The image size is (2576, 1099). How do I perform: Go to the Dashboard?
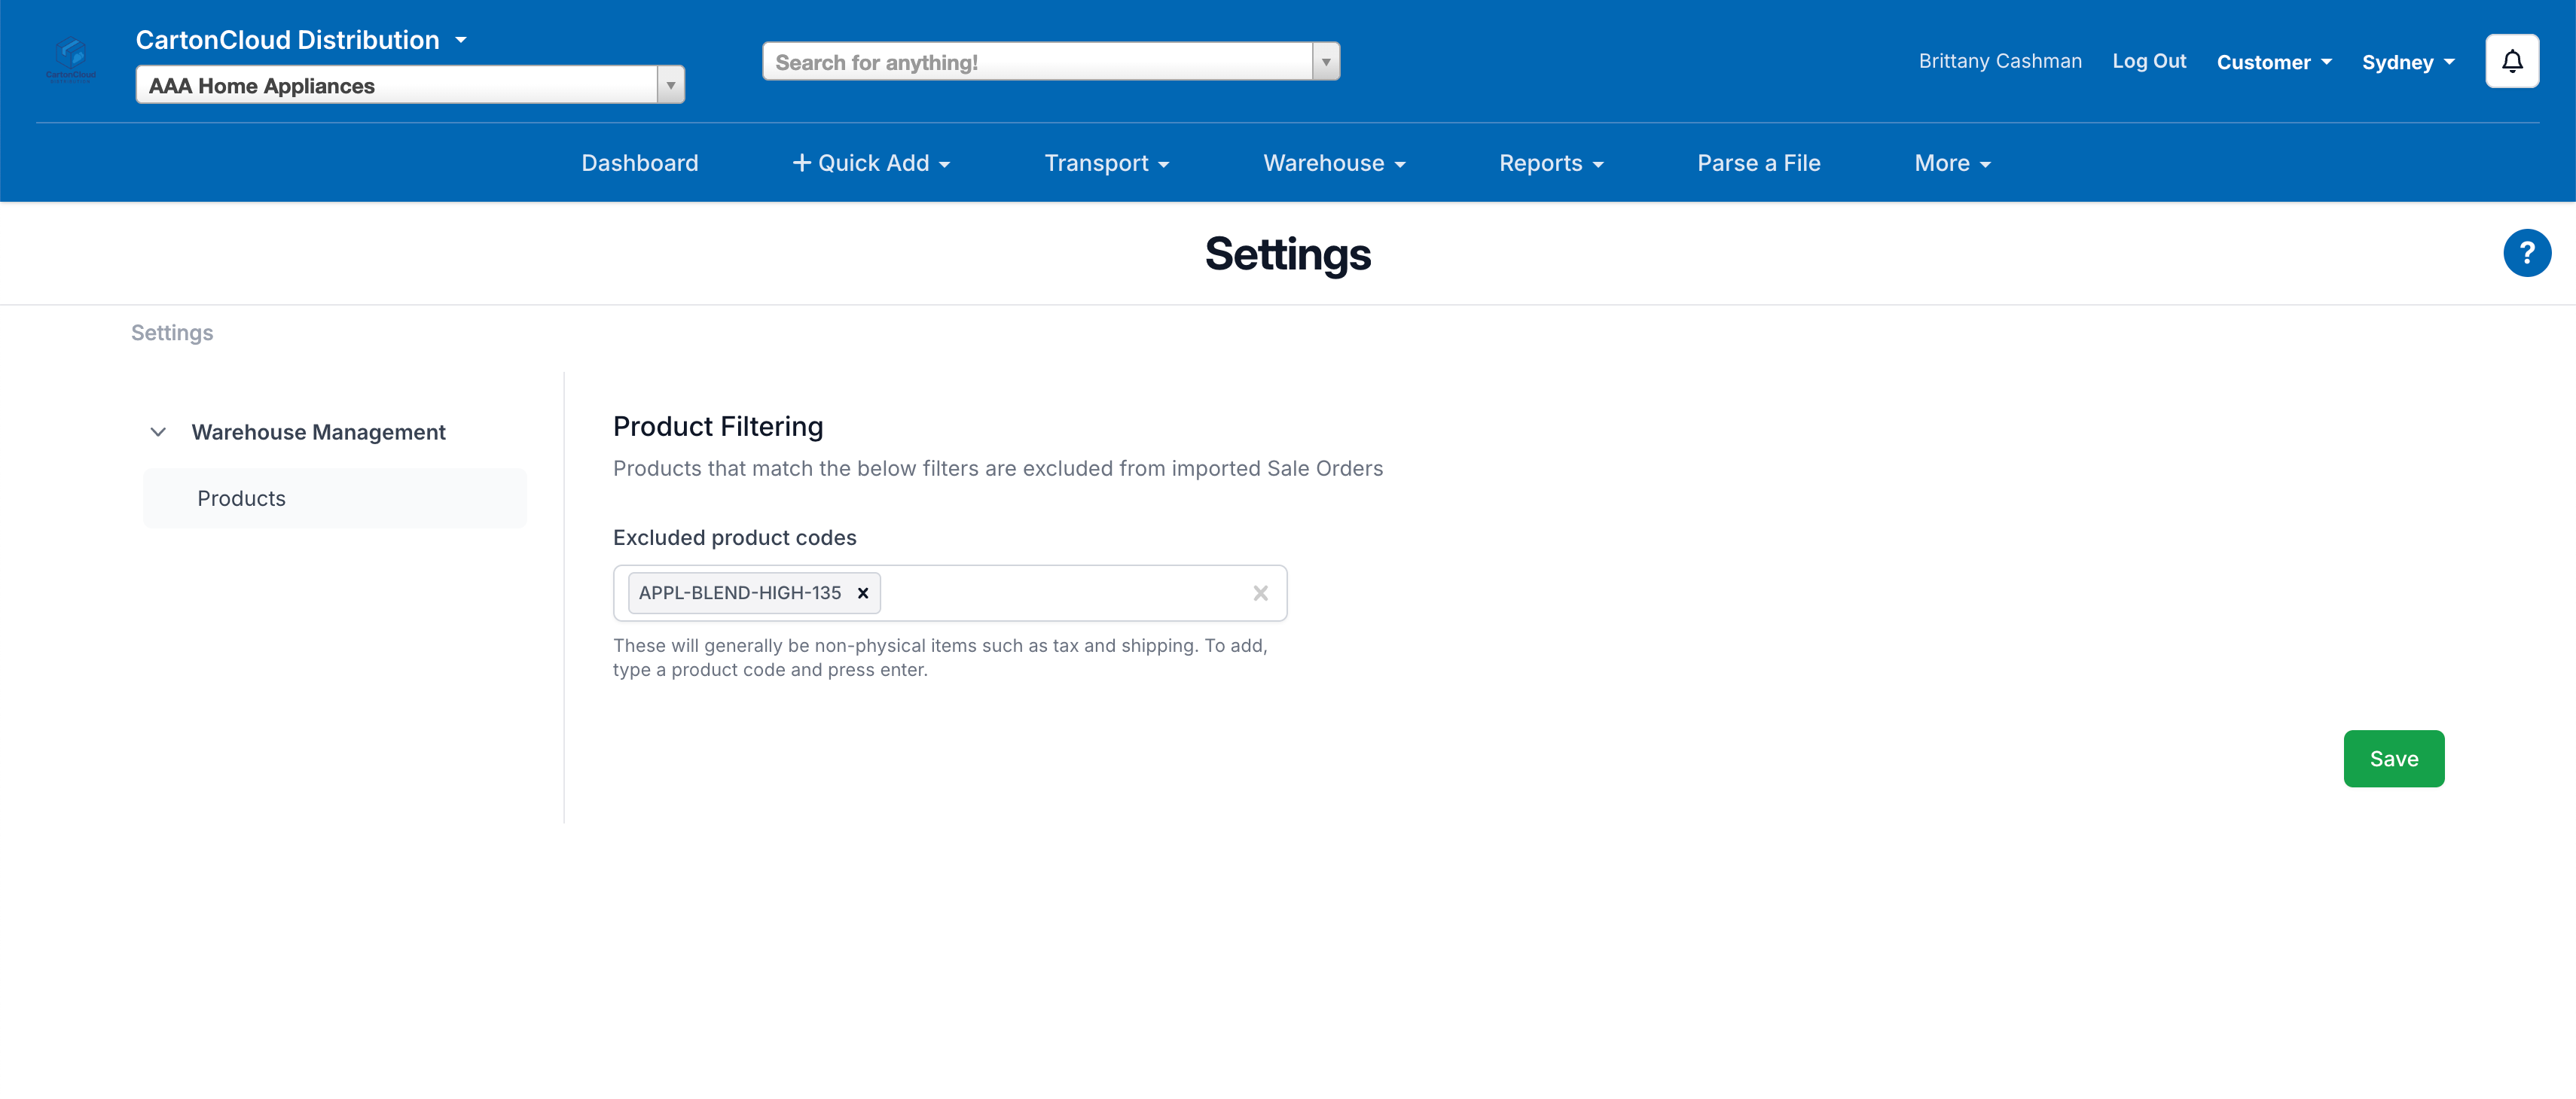tap(640, 163)
